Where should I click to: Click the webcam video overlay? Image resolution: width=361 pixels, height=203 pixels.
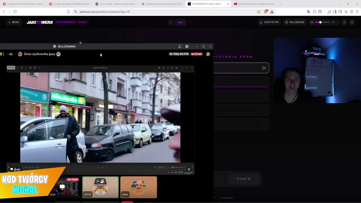[x=317, y=70]
